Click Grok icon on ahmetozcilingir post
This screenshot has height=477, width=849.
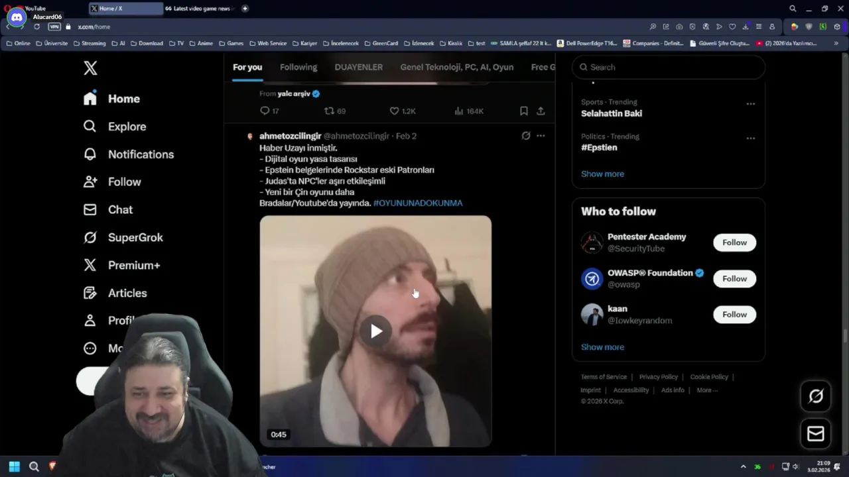pos(526,136)
